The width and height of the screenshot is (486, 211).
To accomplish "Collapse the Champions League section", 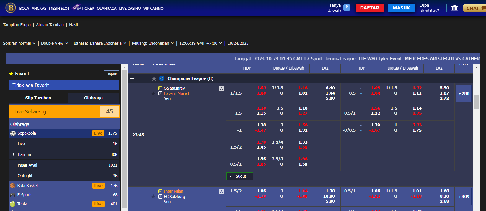I will 132,78.
